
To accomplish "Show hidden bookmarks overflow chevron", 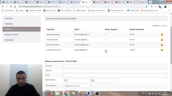I will pos(169,10).
